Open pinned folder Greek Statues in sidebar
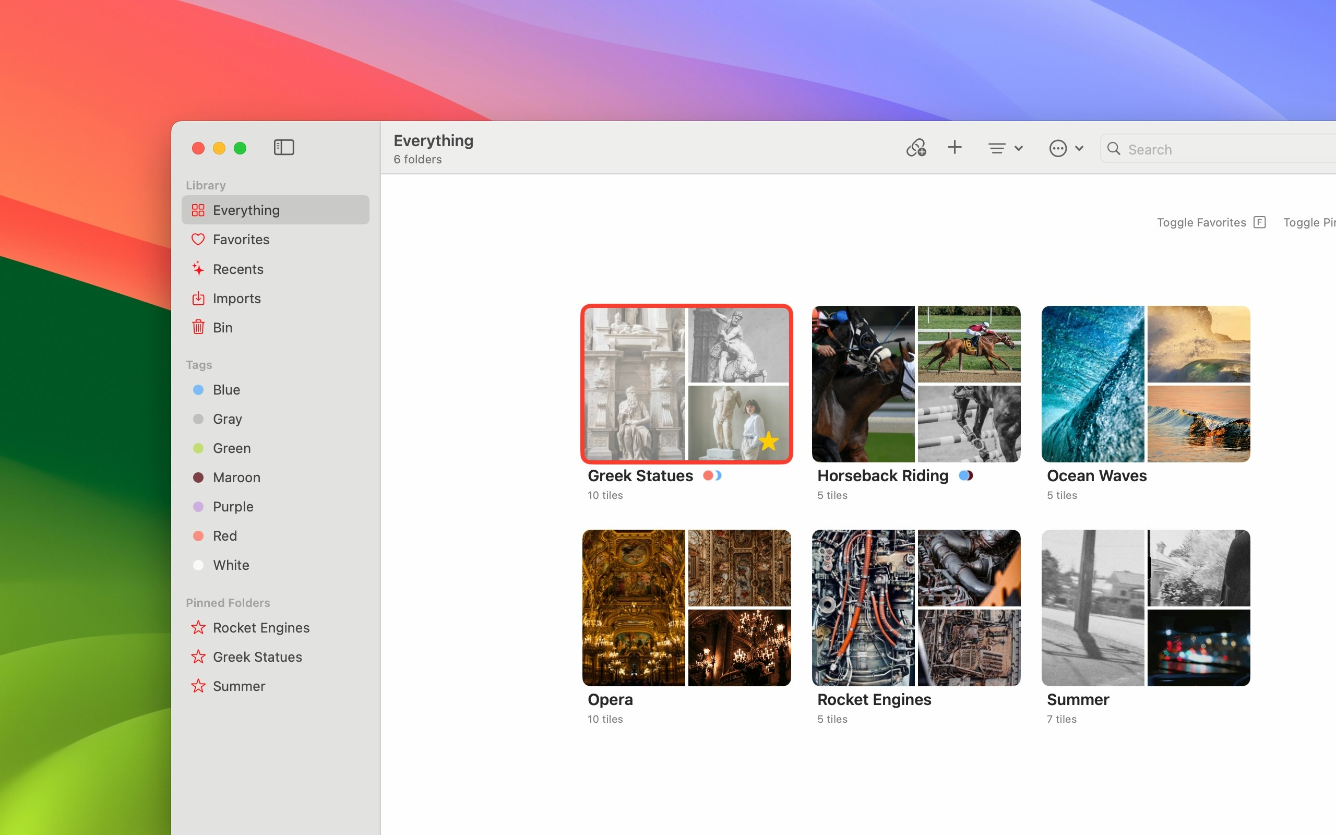This screenshot has width=1336, height=835. [x=276, y=657]
